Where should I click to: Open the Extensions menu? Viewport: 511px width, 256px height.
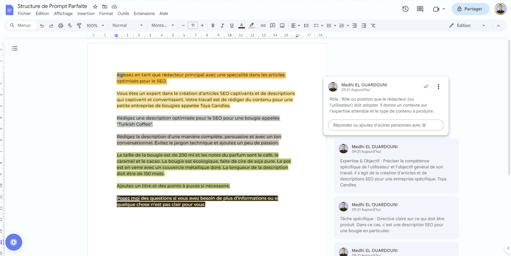click(x=144, y=14)
